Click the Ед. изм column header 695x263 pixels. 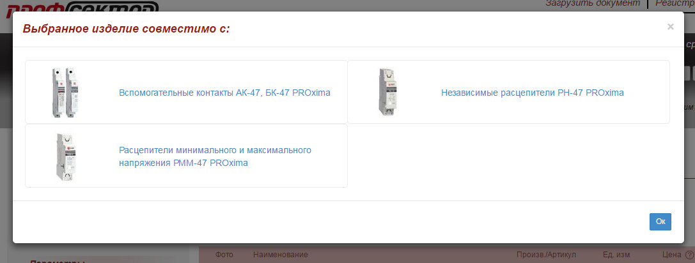pos(616,255)
